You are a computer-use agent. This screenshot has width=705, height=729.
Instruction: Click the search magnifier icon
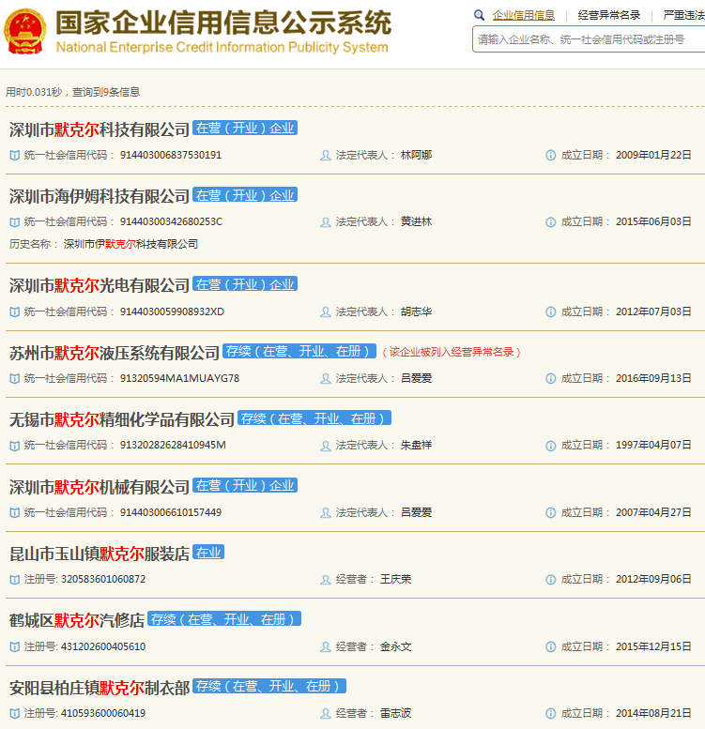click(479, 15)
